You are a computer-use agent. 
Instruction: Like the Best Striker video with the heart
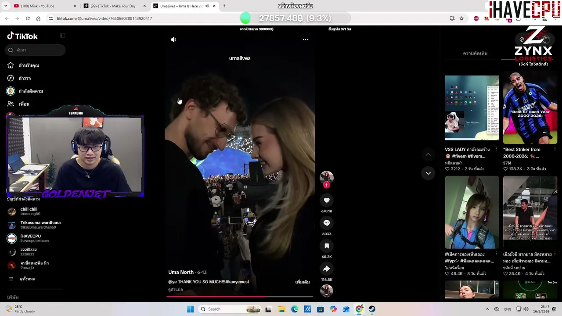pos(506,169)
